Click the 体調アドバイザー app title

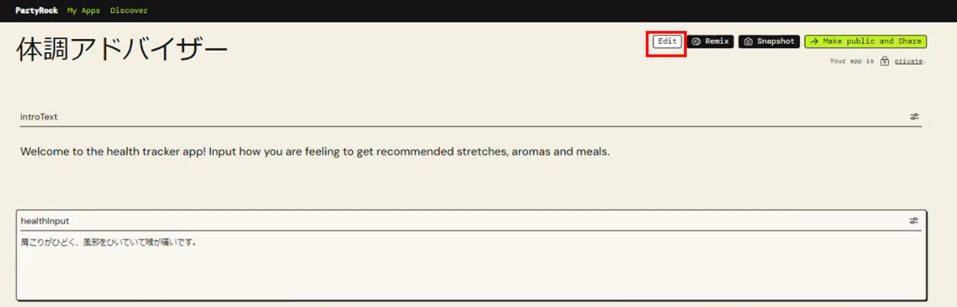(x=122, y=49)
